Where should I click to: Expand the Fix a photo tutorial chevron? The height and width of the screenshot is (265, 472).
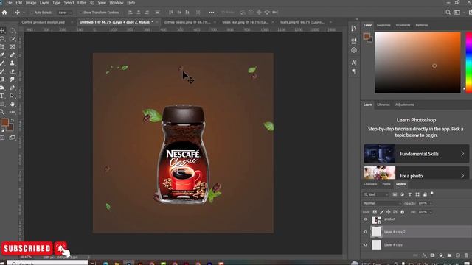pyautogui.click(x=462, y=175)
